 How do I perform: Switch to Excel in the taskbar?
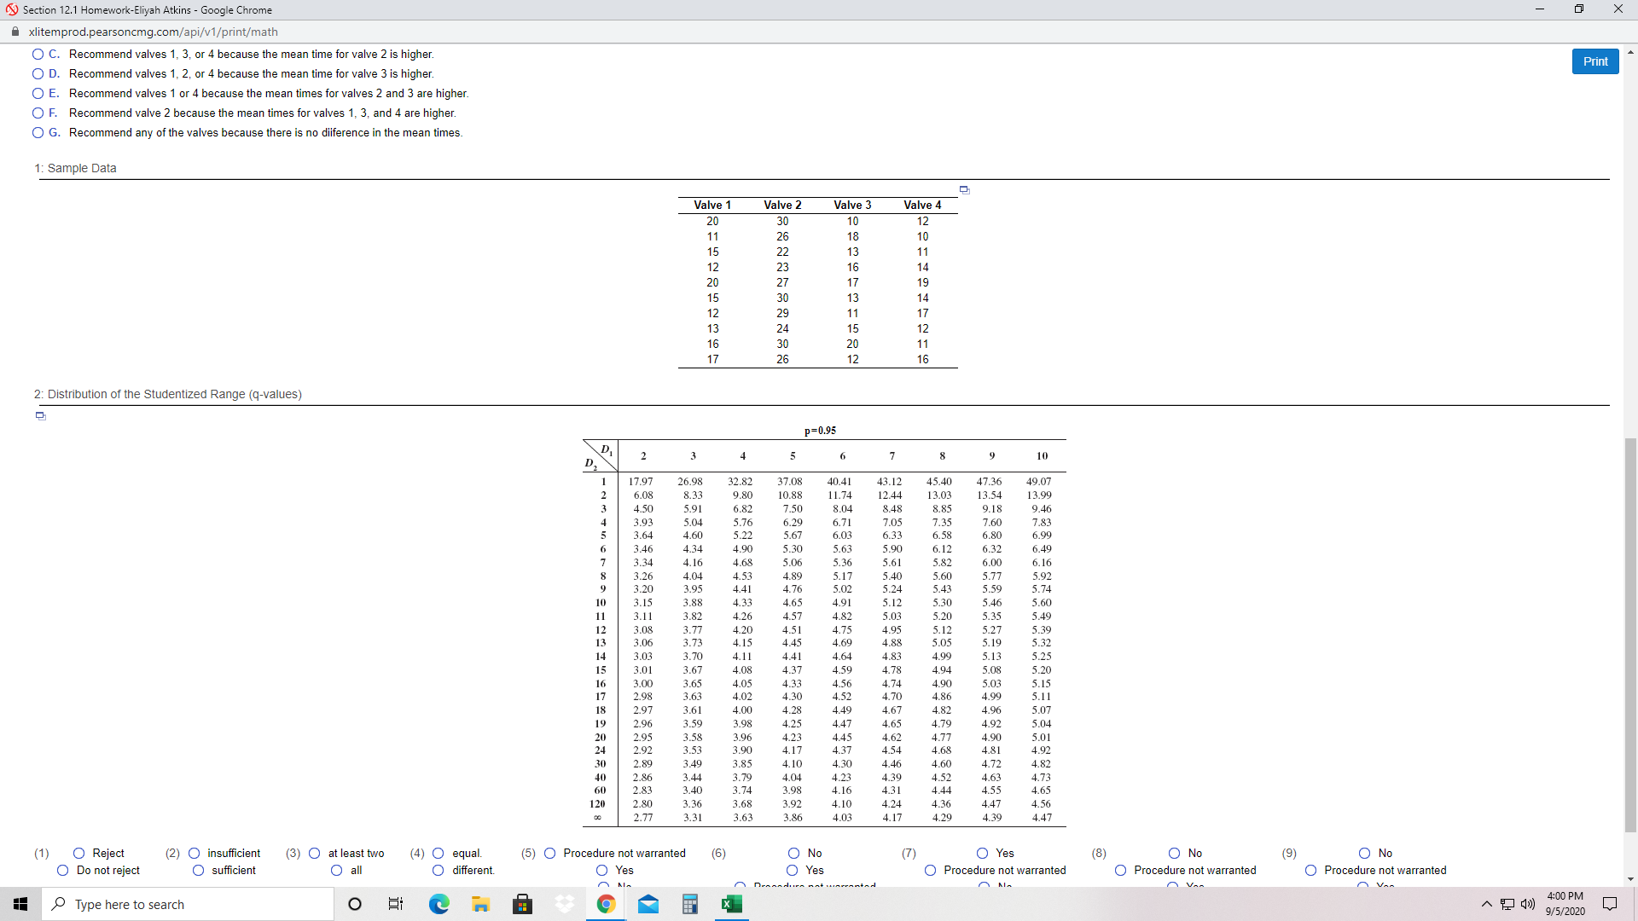coord(732,904)
